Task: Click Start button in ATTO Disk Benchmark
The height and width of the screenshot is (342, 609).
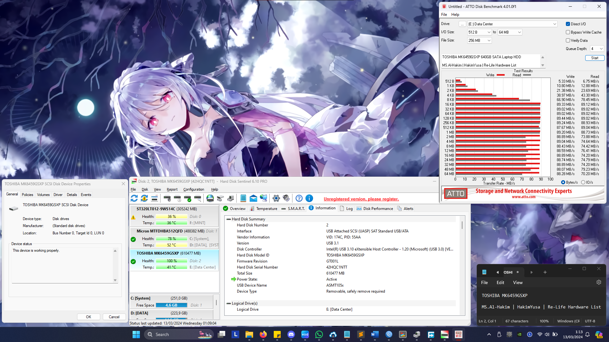Action: pyautogui.click(x=594, y=58)
